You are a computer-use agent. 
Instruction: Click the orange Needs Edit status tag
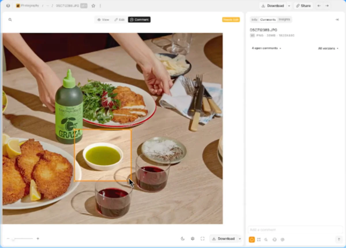(x=231, y=20)
